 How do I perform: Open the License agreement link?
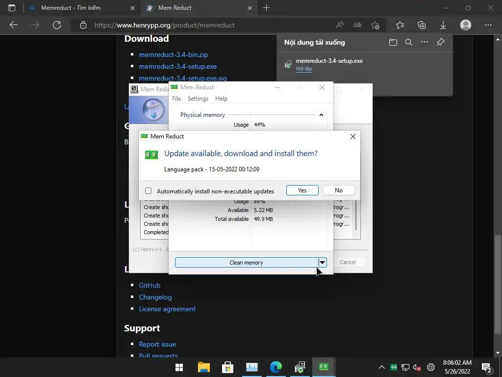(x=167, y=309)
